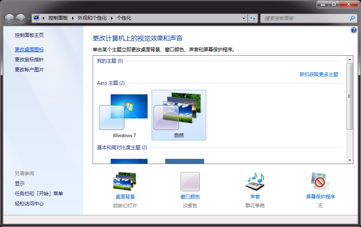Click the 屏幕保护程序 icon
Screen dimensions: 361x227
coord(320,181)
